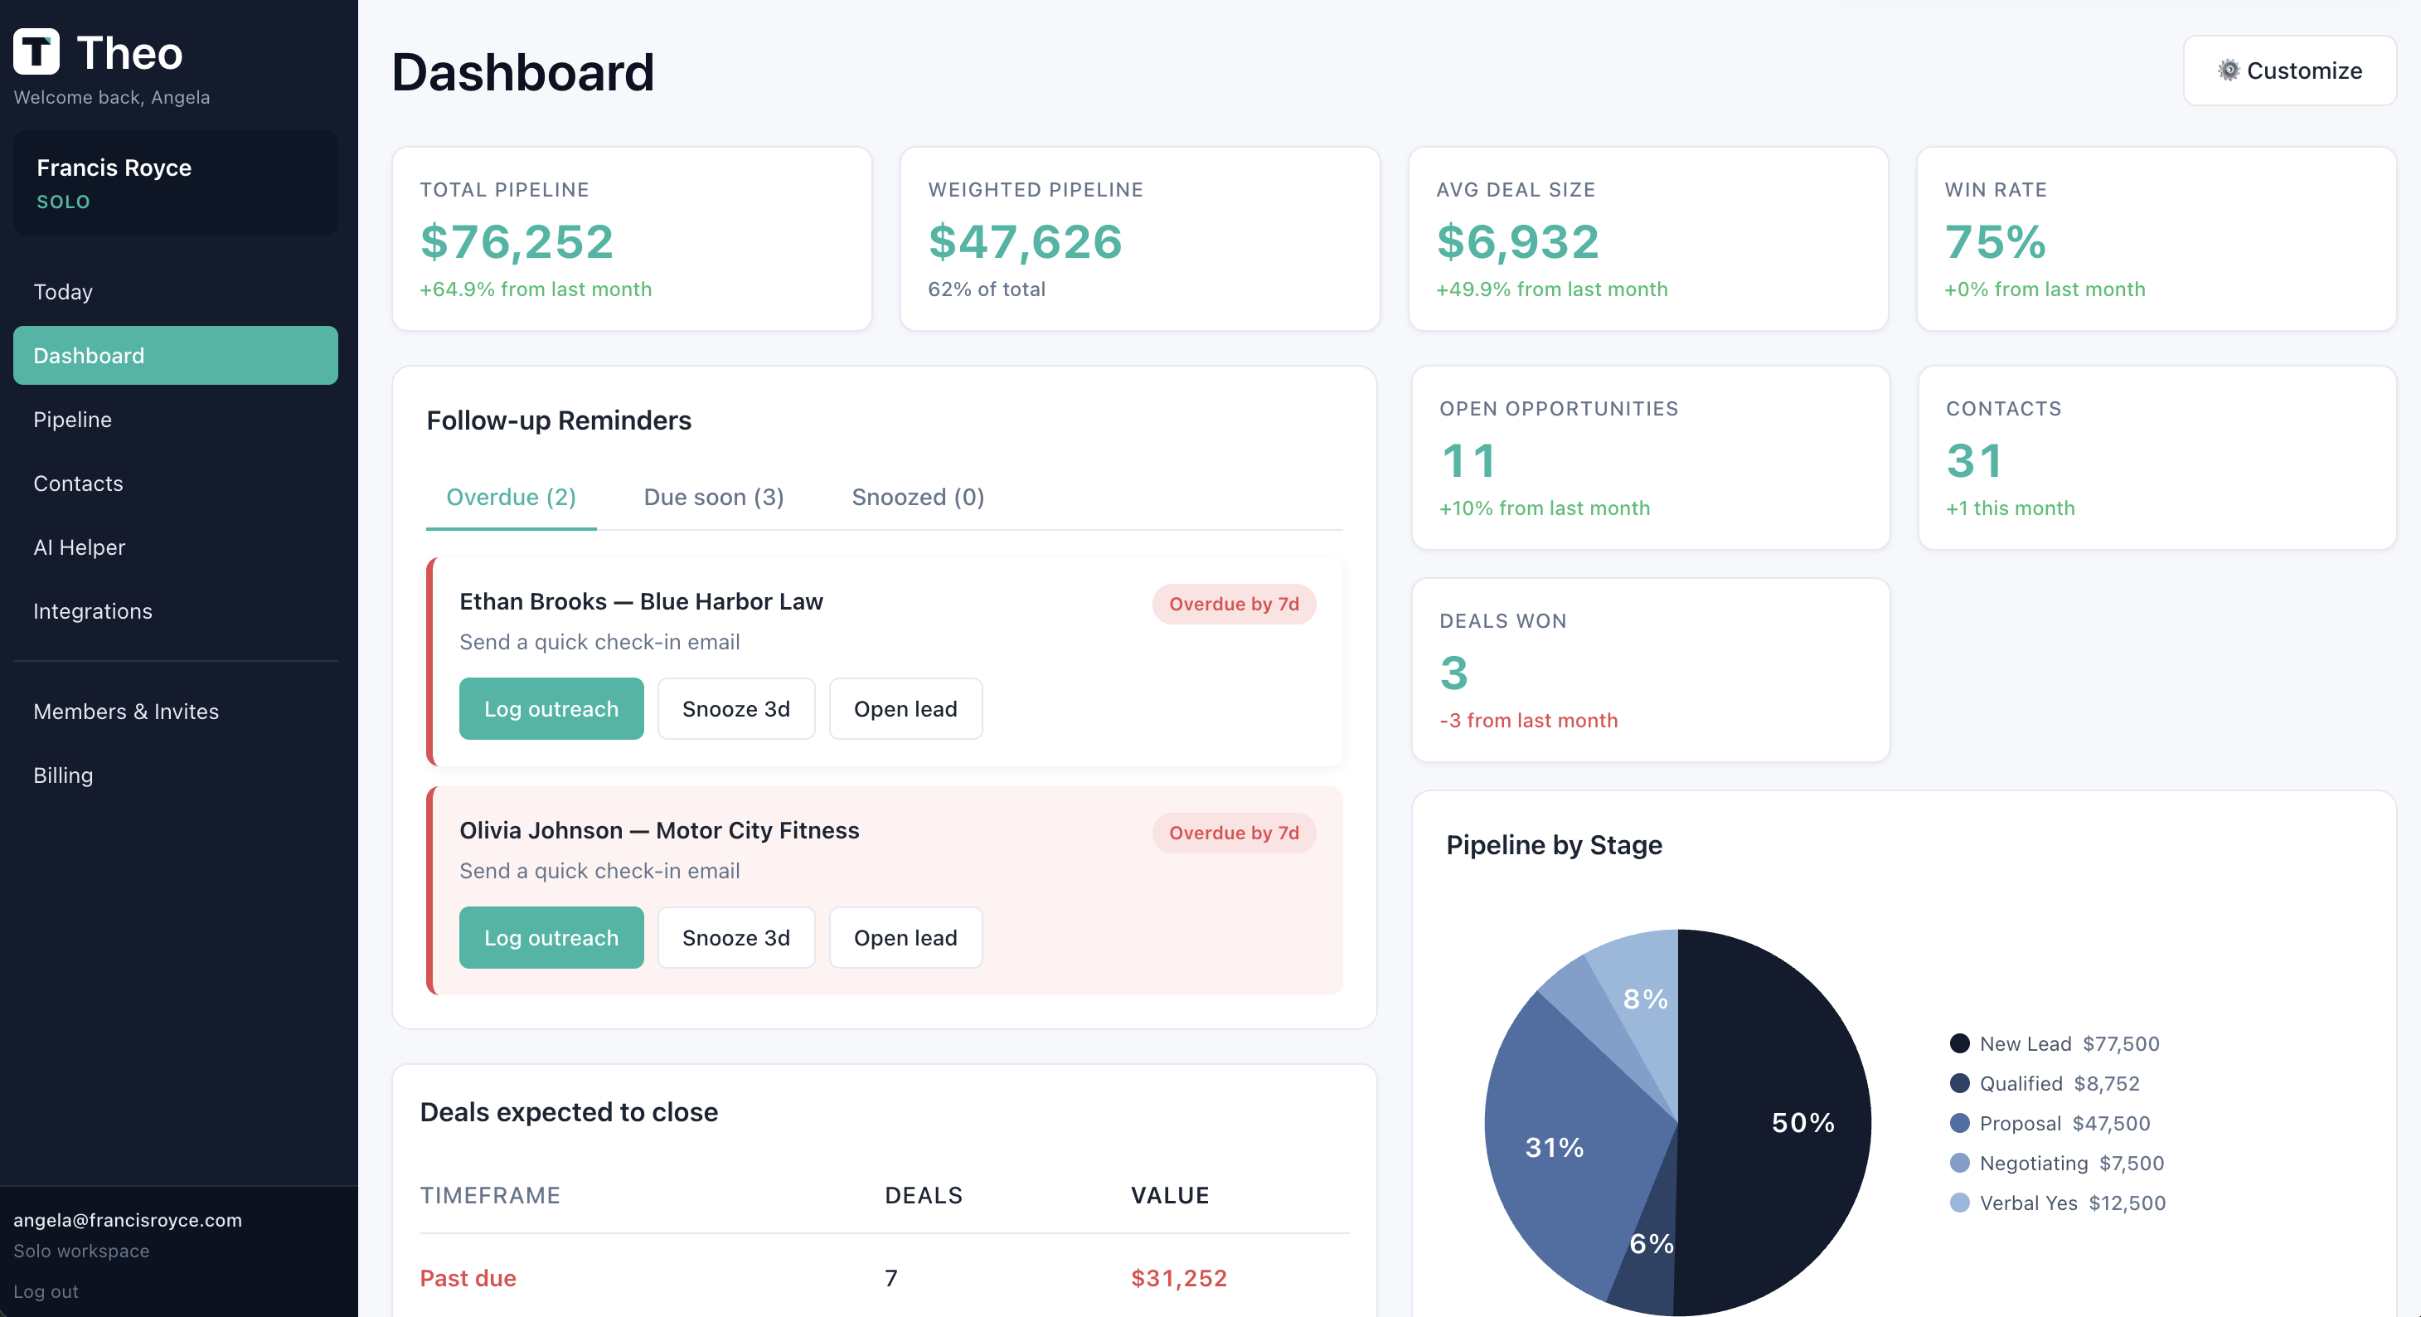Log outreach for Ethan Brooks

pos(551,709)
